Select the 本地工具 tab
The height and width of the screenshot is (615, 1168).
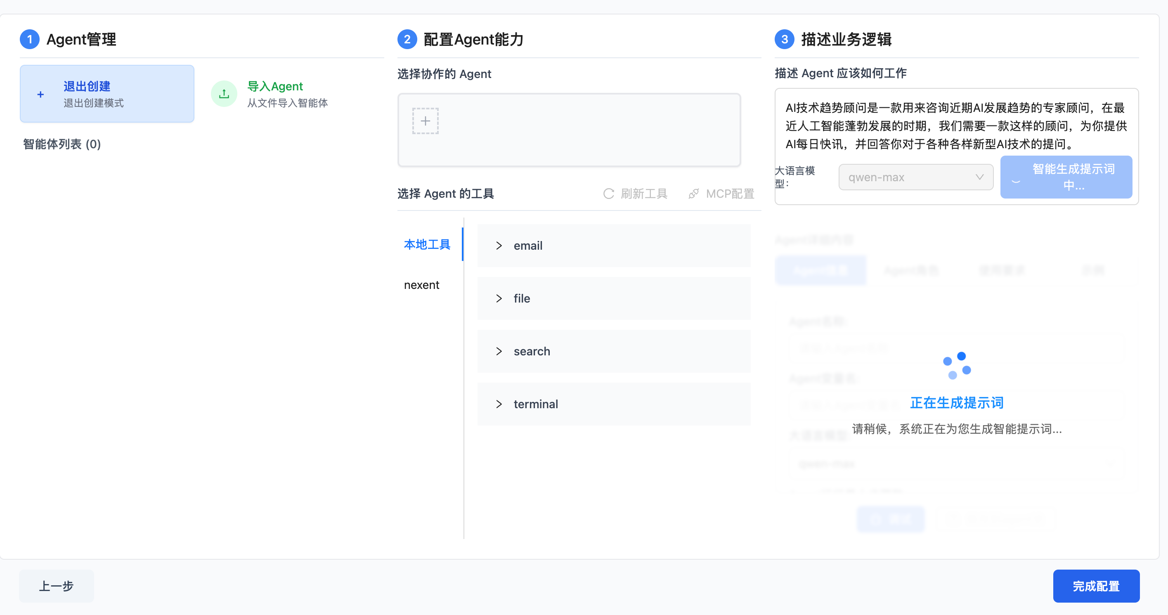point(427,244)
